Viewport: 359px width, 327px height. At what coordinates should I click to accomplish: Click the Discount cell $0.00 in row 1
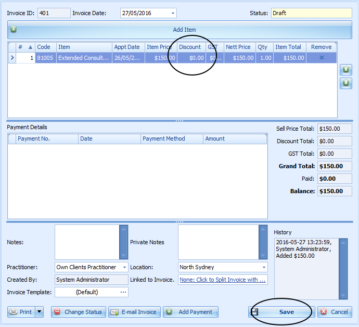click(x=191, y=58)
